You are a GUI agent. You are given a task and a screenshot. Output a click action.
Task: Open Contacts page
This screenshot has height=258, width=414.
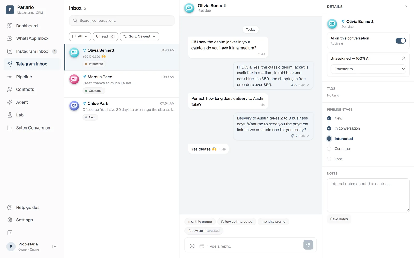(x=32, y=90)
